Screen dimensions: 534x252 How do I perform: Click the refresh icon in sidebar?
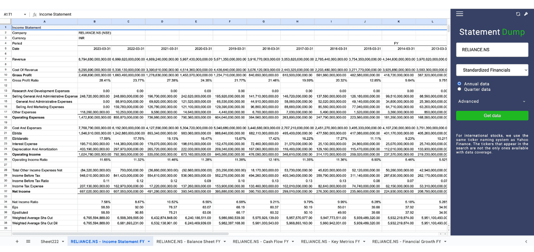click(x=518, y=14)
